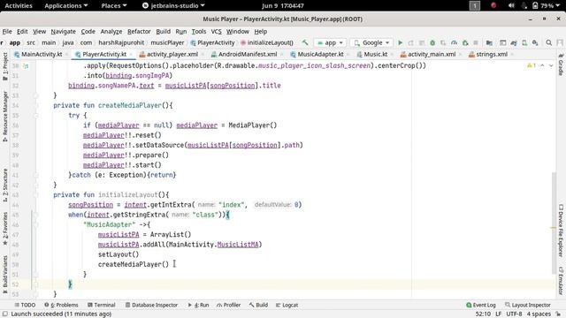Click the Debug app bug icon

[x=432, y=42]
